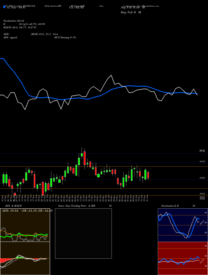This screenshot has height=275, width=208.
Task: Click the 62.66 price axis label
Action: coord(202,178)
